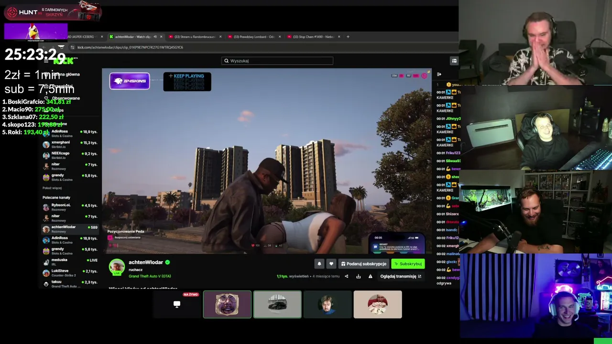The height and width of the screenshot is (344, 612).
Task: Open LukiSteve channel in sidebar
Action: pos(70,273)
